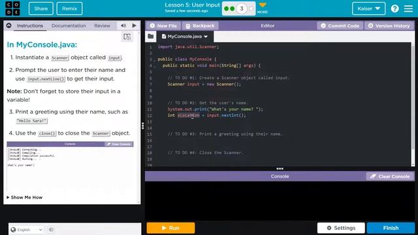Open the Backpack
The height and width of the screenshot is (235, 418).
[201, 26]
